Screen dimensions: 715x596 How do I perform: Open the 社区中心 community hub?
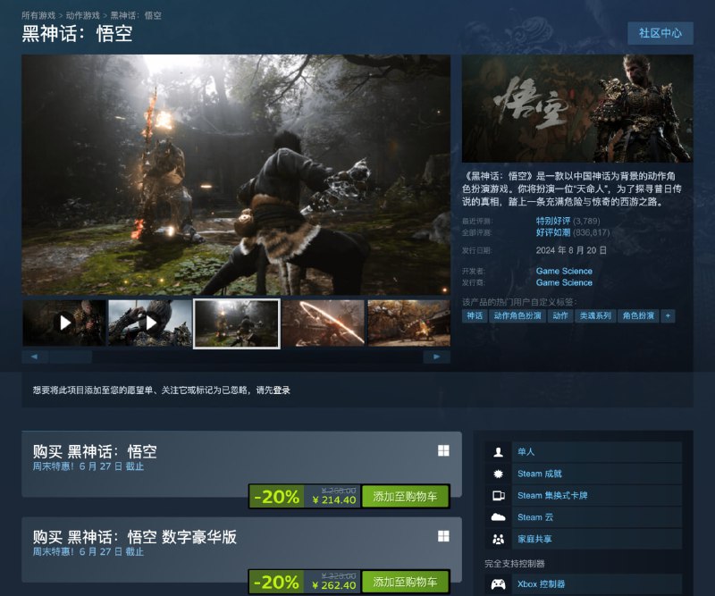click(x=663, y=34)
